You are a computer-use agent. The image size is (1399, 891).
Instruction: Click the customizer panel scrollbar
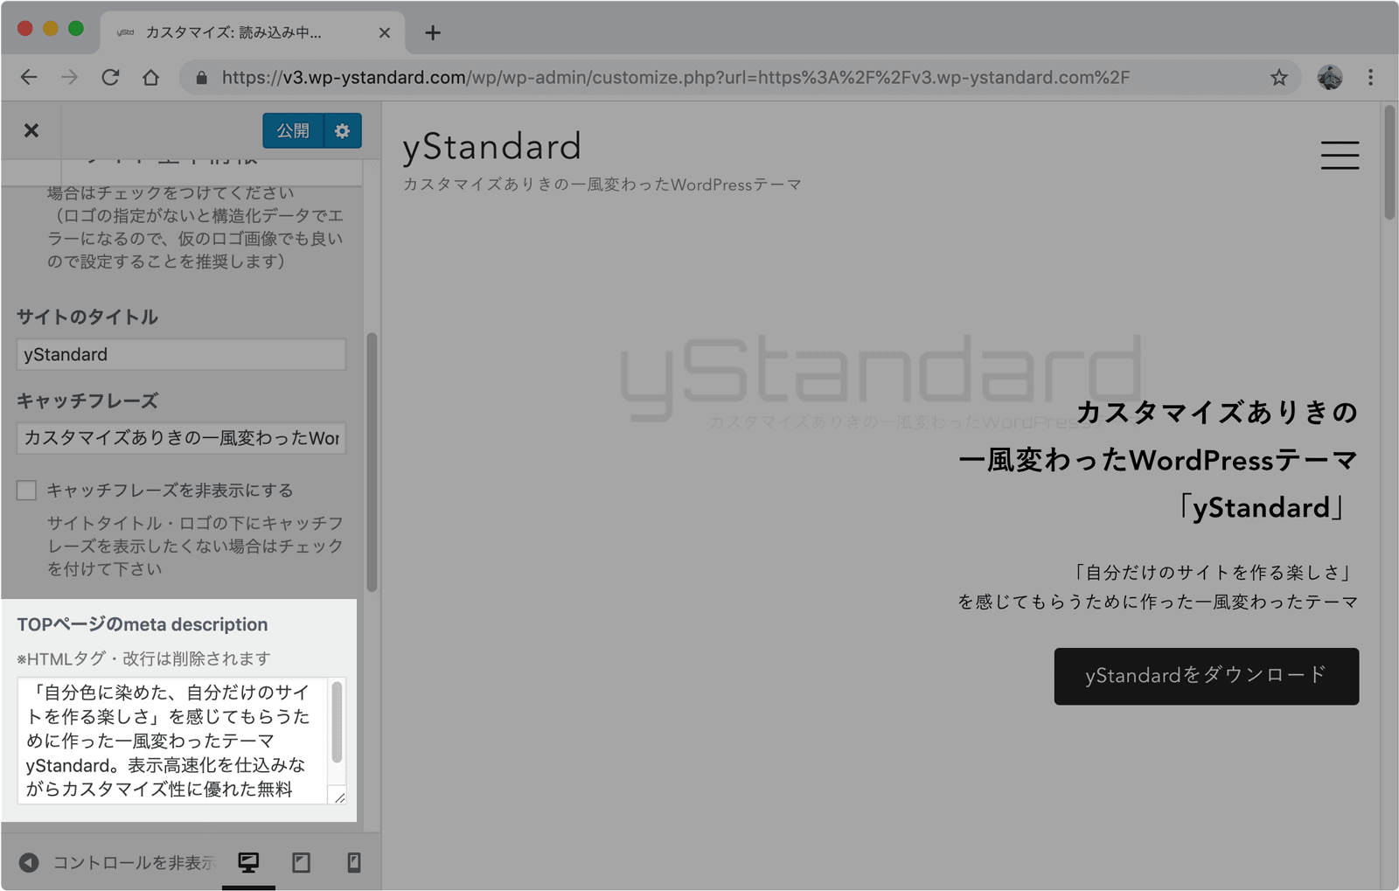coord(372,462)
